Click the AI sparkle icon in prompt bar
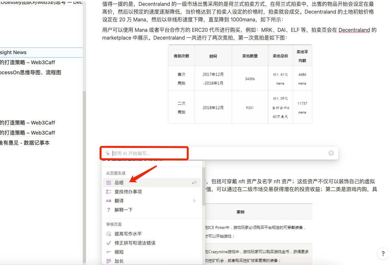389x265 pixels. tap(108, 153)
